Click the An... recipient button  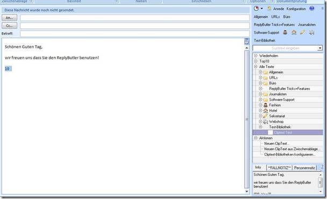click(x=9, y=18)
